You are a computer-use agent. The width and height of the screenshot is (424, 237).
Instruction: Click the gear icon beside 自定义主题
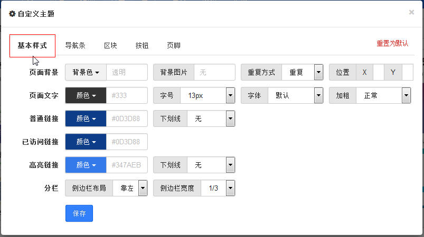tap(12, 14)
